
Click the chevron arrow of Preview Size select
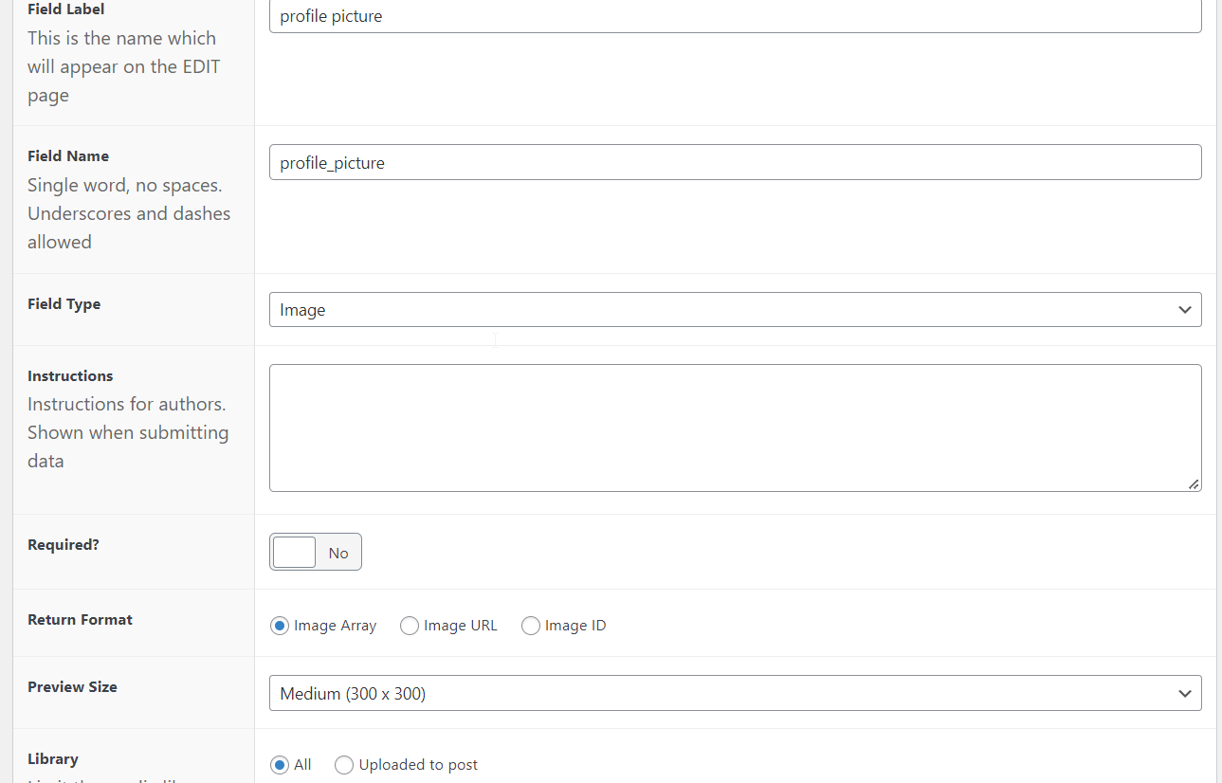1184,693
